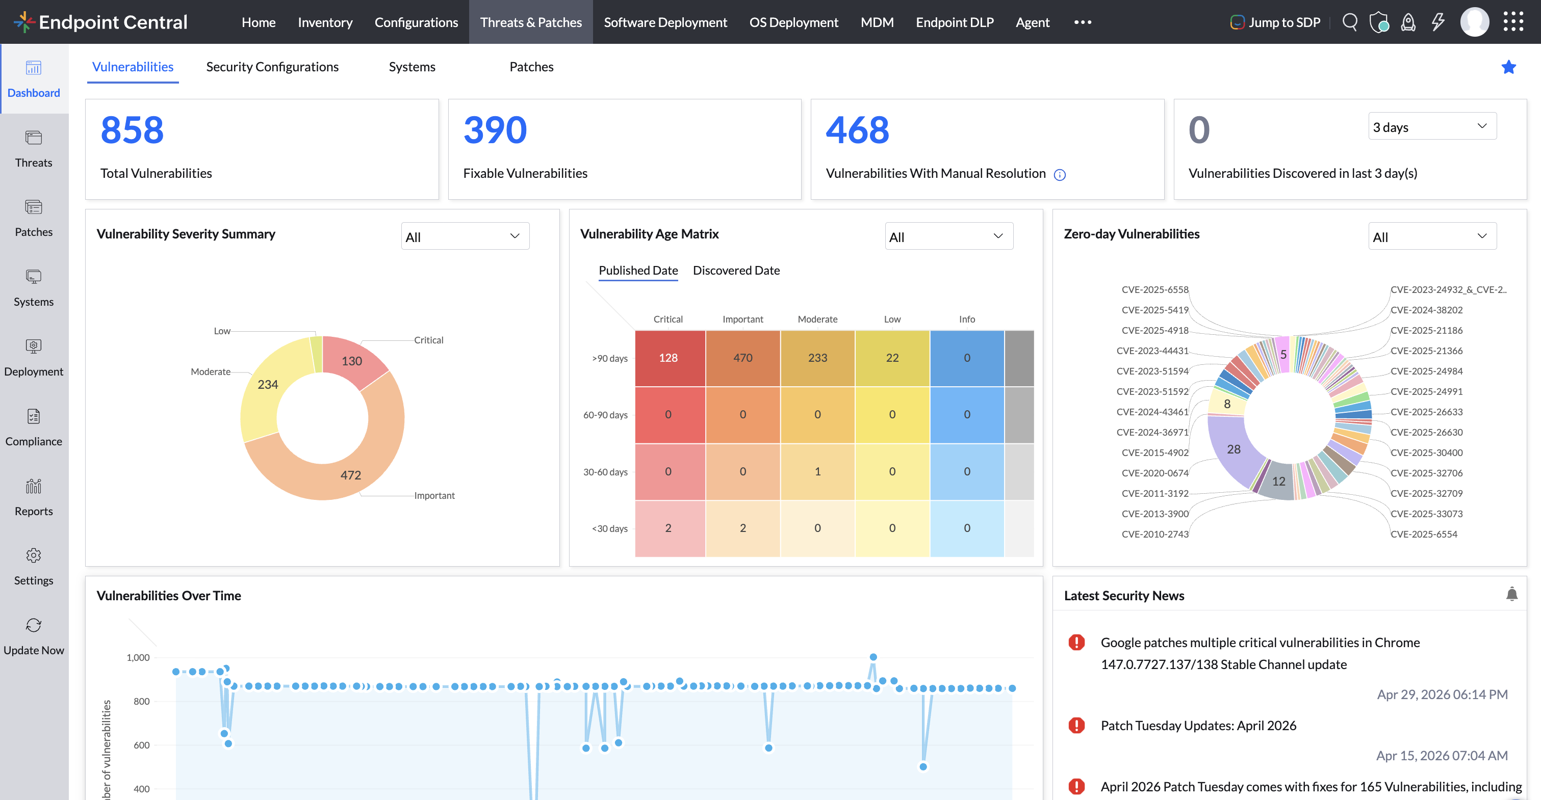Image resolution: width=1541 pixels, height=800 pixels.
Task: Open the Dashboard sidebar item
Action: coord(34,79)
